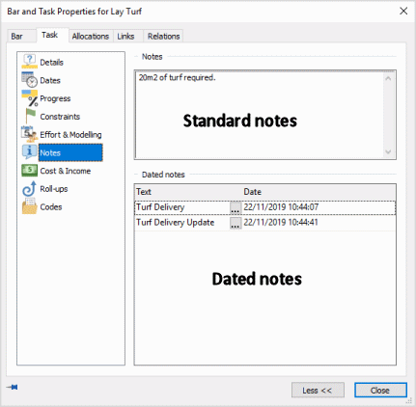This screenshot has height=407, width=416.
Task: Collapse dialog with Less << button
Action: pos(318,391)
